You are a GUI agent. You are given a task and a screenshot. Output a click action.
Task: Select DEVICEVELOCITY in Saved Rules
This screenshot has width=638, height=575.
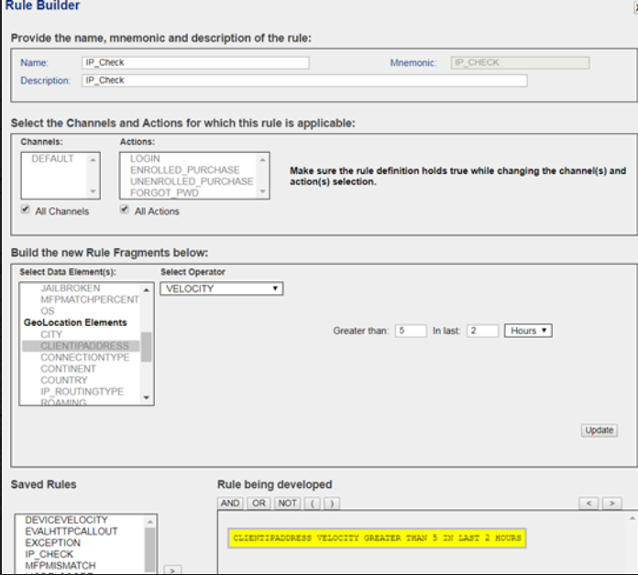pos(66,520)
